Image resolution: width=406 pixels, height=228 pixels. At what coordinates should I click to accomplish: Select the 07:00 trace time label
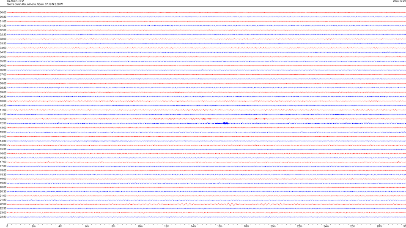[x=3, y=74]
